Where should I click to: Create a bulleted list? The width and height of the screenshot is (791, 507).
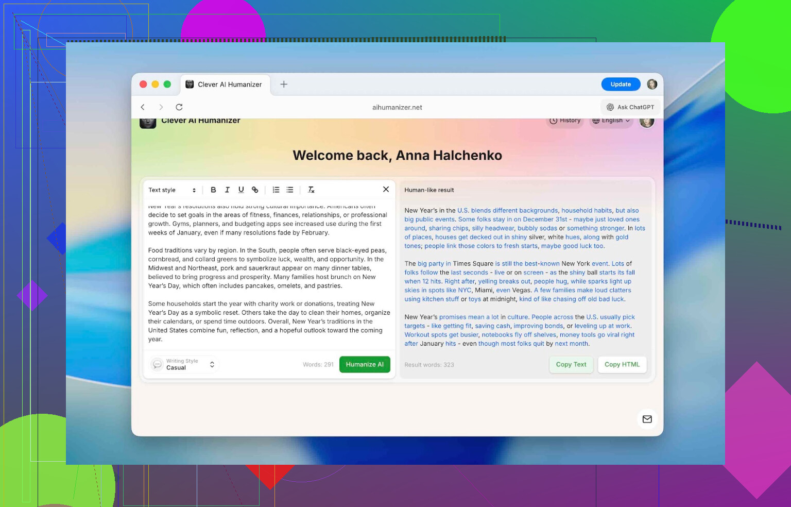[290, 190]
